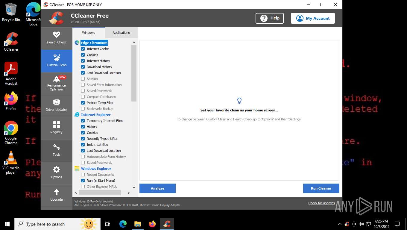Open Health Check in sidebar
407x230 pixels.
pos(57,38)
